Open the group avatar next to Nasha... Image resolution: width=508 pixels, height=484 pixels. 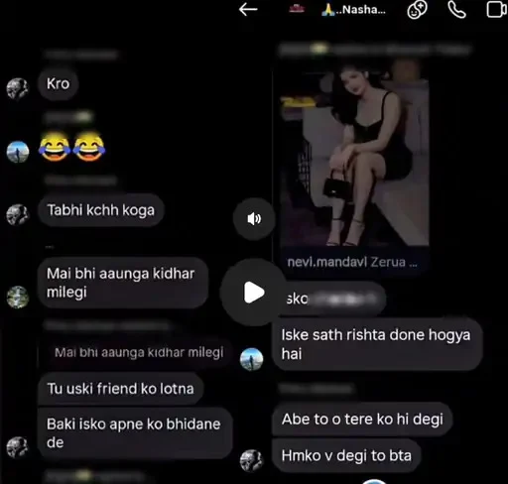coord(297,9)
